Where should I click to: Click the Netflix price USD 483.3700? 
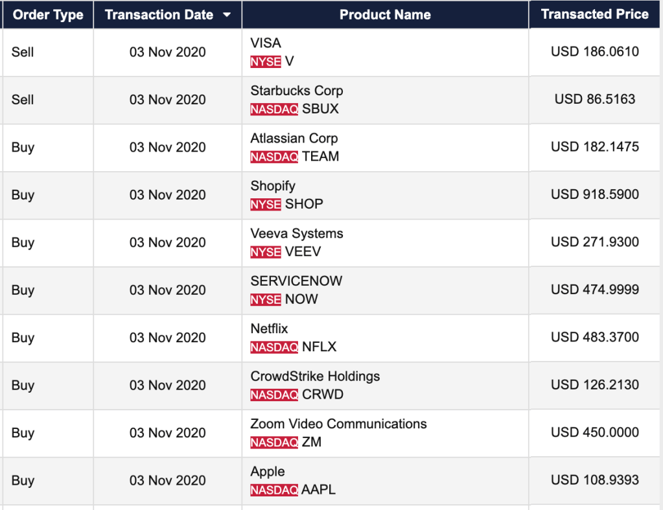(594, 337)
